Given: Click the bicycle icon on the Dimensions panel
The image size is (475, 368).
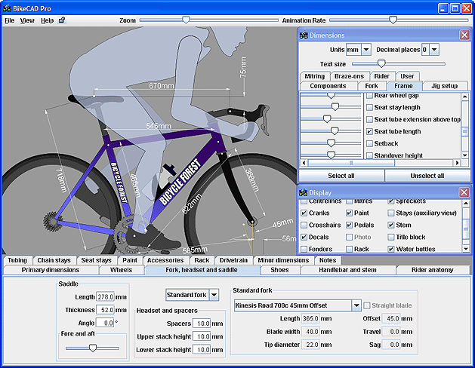Looking at the screenshot, I should pos(304,35).
